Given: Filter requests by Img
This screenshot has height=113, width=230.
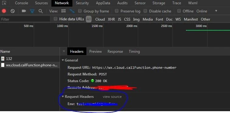Looking at the screenshot, I should click(x=136, y=19).
